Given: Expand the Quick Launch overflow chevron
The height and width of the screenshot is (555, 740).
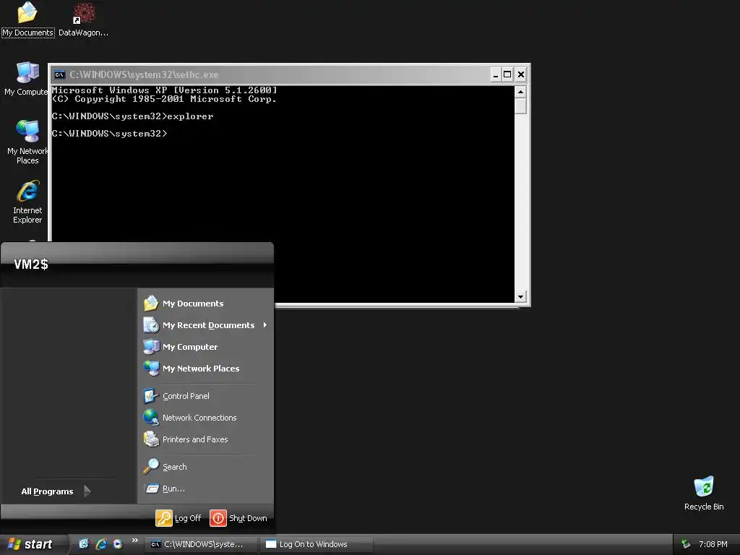Looking at the screenshot, I should point(135,541).
